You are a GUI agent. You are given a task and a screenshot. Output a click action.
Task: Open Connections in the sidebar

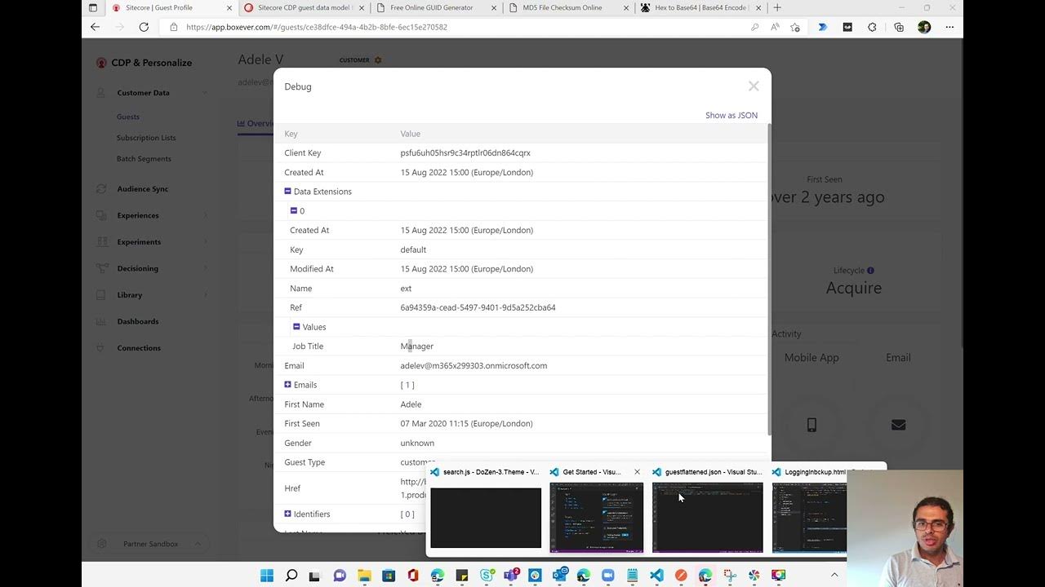tap(139, 347)
